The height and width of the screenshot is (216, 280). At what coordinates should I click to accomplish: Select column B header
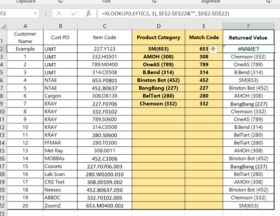pos(60,26)
